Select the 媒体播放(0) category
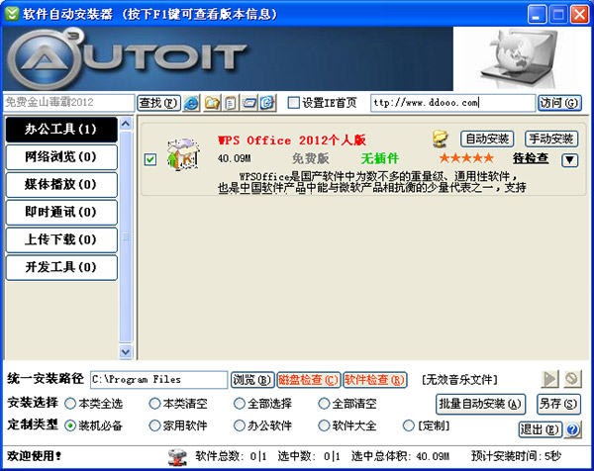 (x=61, y=184)
